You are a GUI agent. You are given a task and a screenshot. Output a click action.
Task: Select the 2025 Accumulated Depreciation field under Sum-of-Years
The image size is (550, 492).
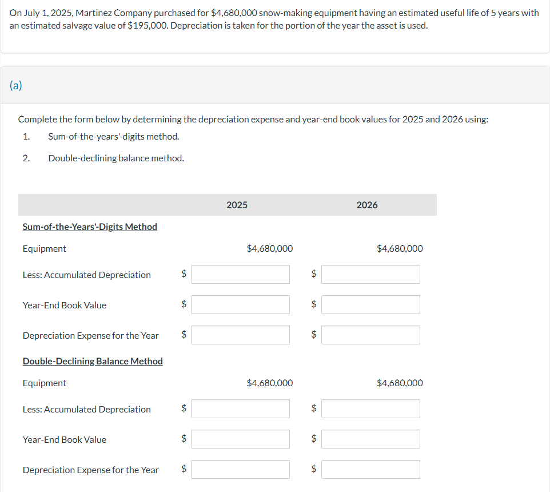tap(240, 274)
